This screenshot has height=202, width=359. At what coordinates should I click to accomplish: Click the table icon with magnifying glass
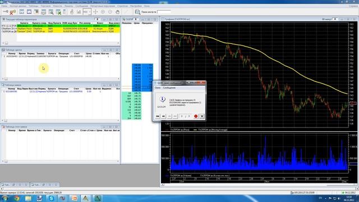pos(51,12)
